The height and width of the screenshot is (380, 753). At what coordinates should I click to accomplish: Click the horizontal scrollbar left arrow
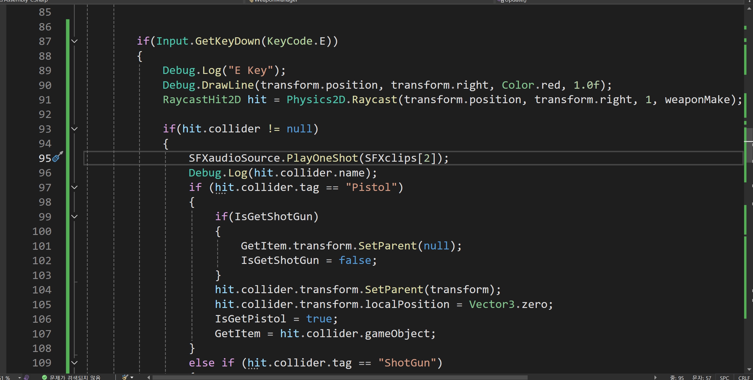[x=149, y=377]
